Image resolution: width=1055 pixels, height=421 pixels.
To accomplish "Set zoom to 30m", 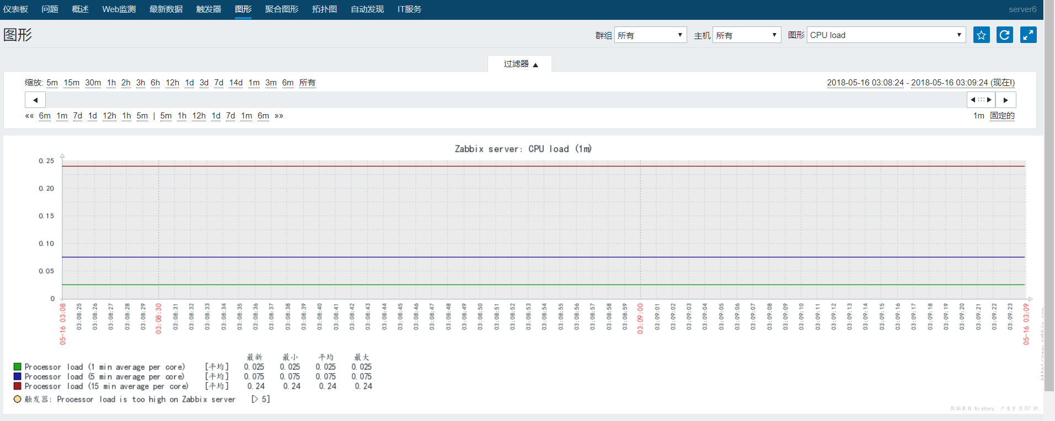I will (x=93, y=83).
